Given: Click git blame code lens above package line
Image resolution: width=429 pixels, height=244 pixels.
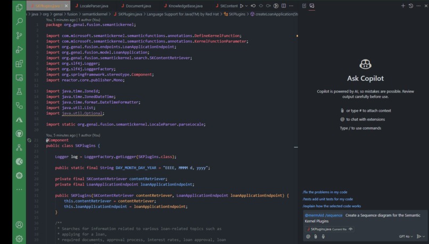Looking at the screenshot, I should tap(73, 20).
